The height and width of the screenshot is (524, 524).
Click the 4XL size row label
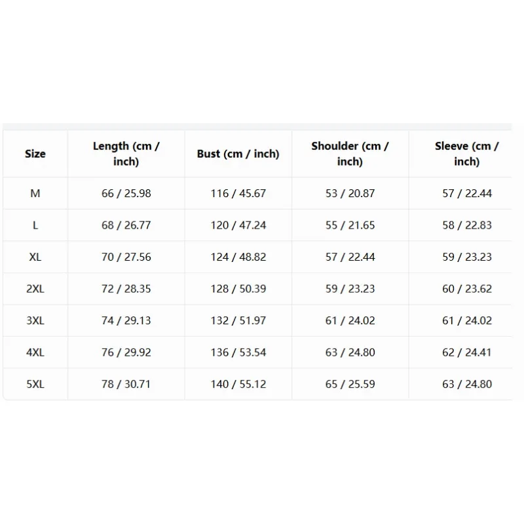35,352
